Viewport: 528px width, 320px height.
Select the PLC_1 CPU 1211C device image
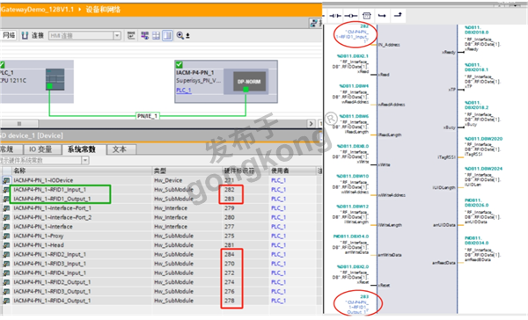[55, 79]
